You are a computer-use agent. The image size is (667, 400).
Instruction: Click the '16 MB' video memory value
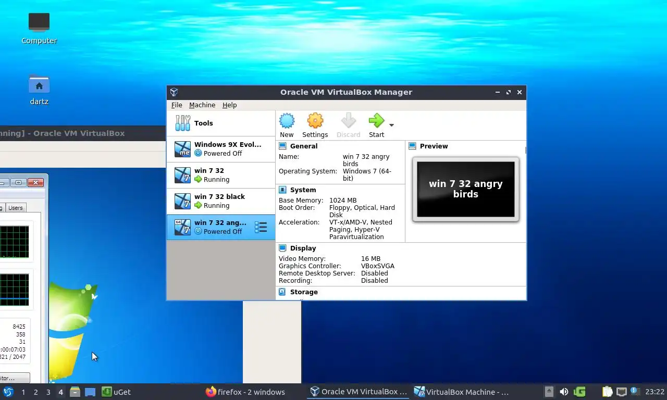pyautogui.click(x=370, y=259)
